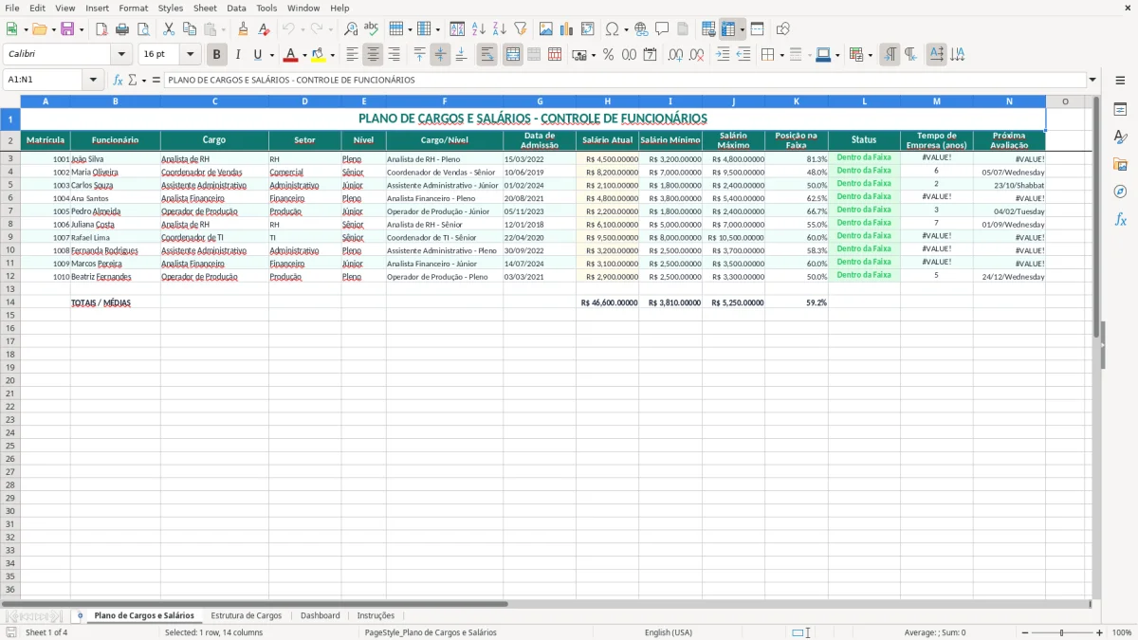Click Zoom Out minus button

pos(1024,632)
